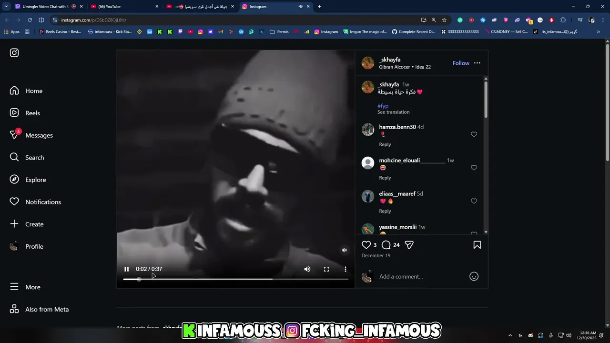Open Explore in sidebar

[x=28, y=180]
